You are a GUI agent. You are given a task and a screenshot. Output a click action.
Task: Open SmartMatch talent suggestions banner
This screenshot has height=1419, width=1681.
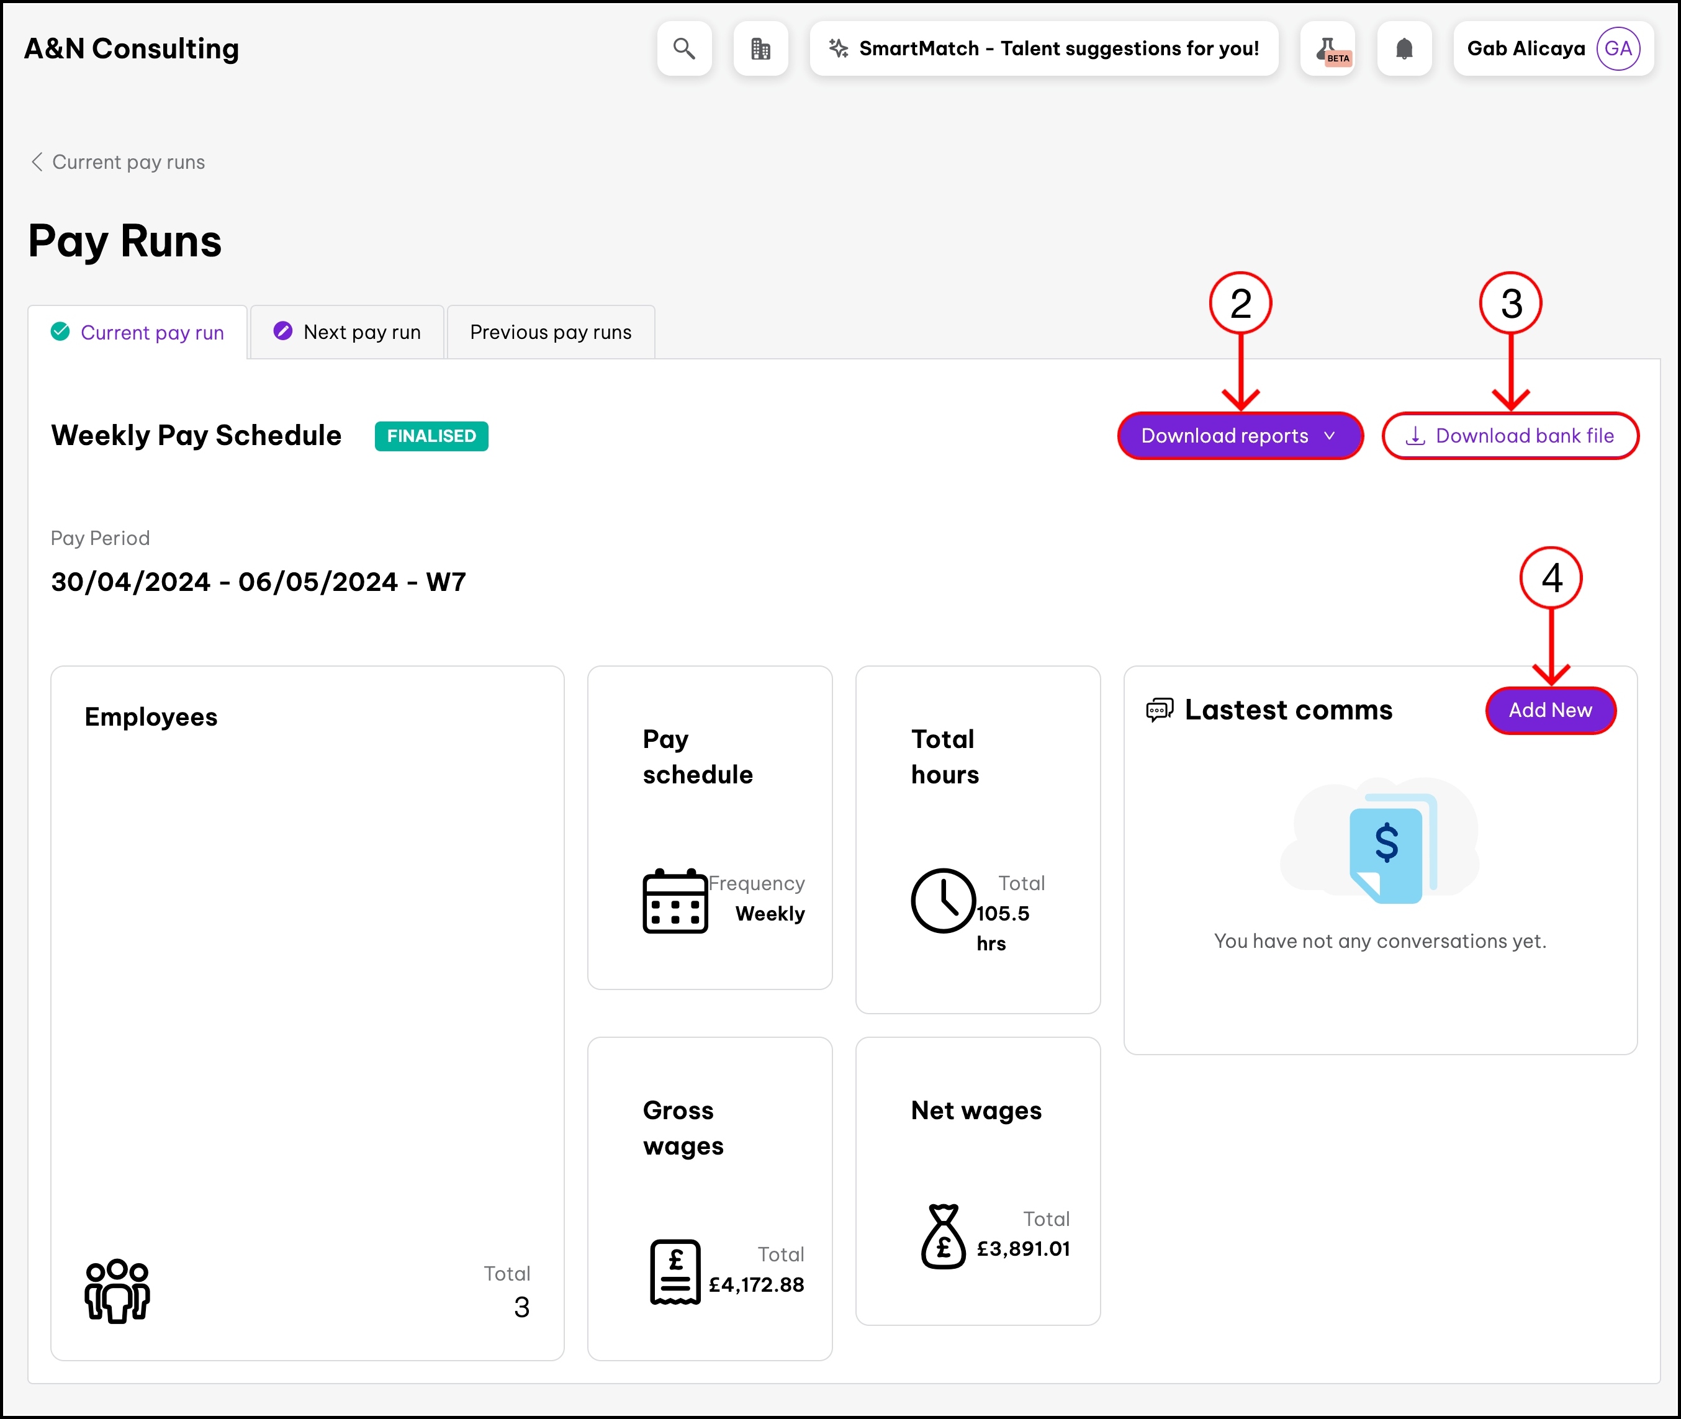1043,49
